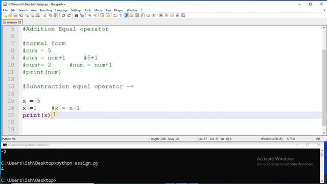Click the editor scrollbar down arrow

point(324,133)
